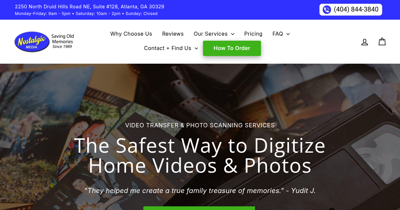Open the account login icon
Image resolution: width=400 pixels, height=210 pixels.
[x=365, y=42]
